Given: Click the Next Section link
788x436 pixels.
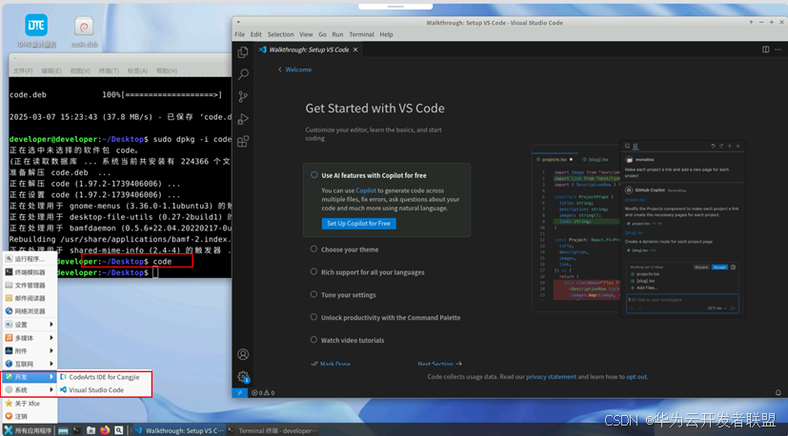Looking at the screenshot, I should pyautogui.click(x=439, y=364).
